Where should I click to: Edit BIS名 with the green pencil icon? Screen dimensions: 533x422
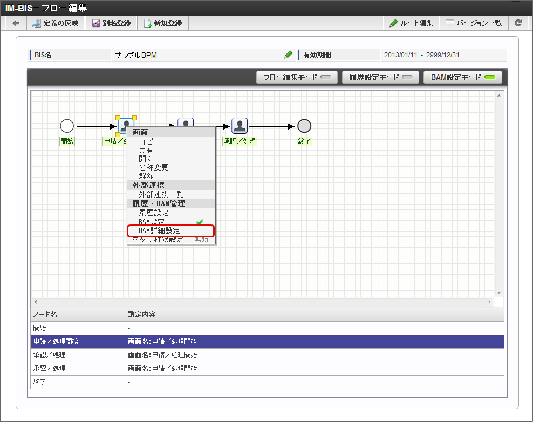288,55
